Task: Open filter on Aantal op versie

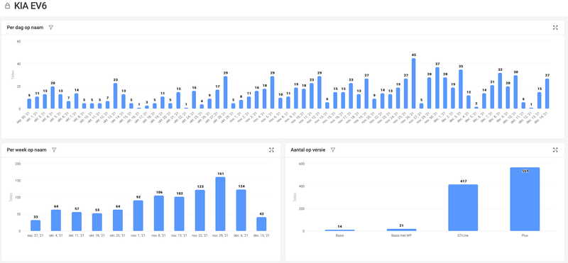Action: 333,150
